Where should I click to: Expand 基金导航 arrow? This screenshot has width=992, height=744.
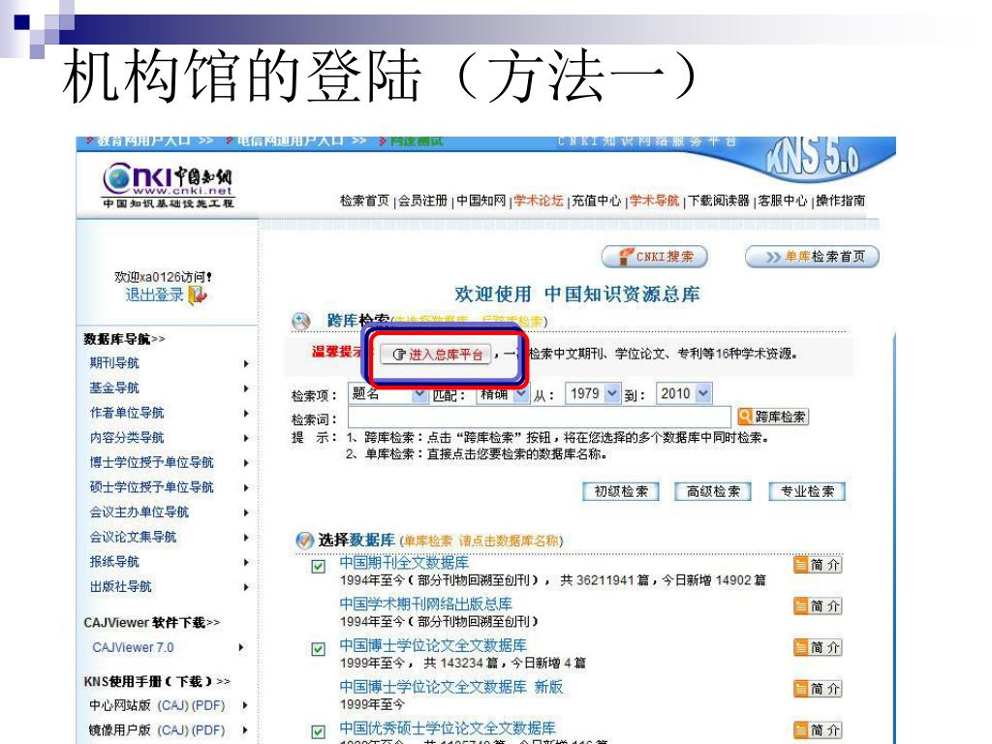coord(246,388)
